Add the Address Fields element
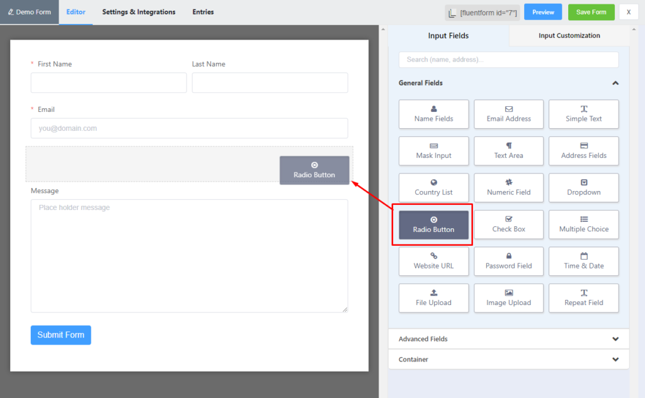The width and height of the screenshot is (645, 398). pos(583,151)
